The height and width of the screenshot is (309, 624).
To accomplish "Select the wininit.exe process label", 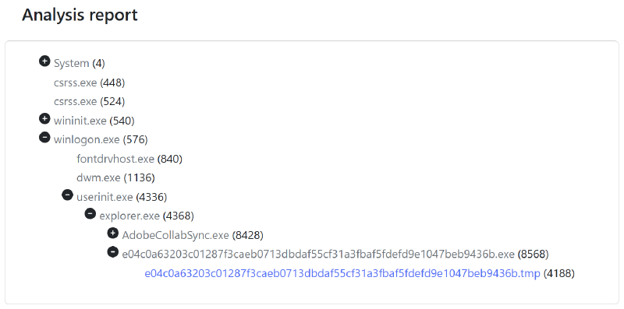I will pos(80,121).
